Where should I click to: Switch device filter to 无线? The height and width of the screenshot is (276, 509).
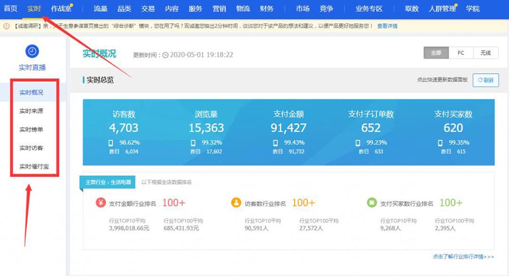coord(485,53)
